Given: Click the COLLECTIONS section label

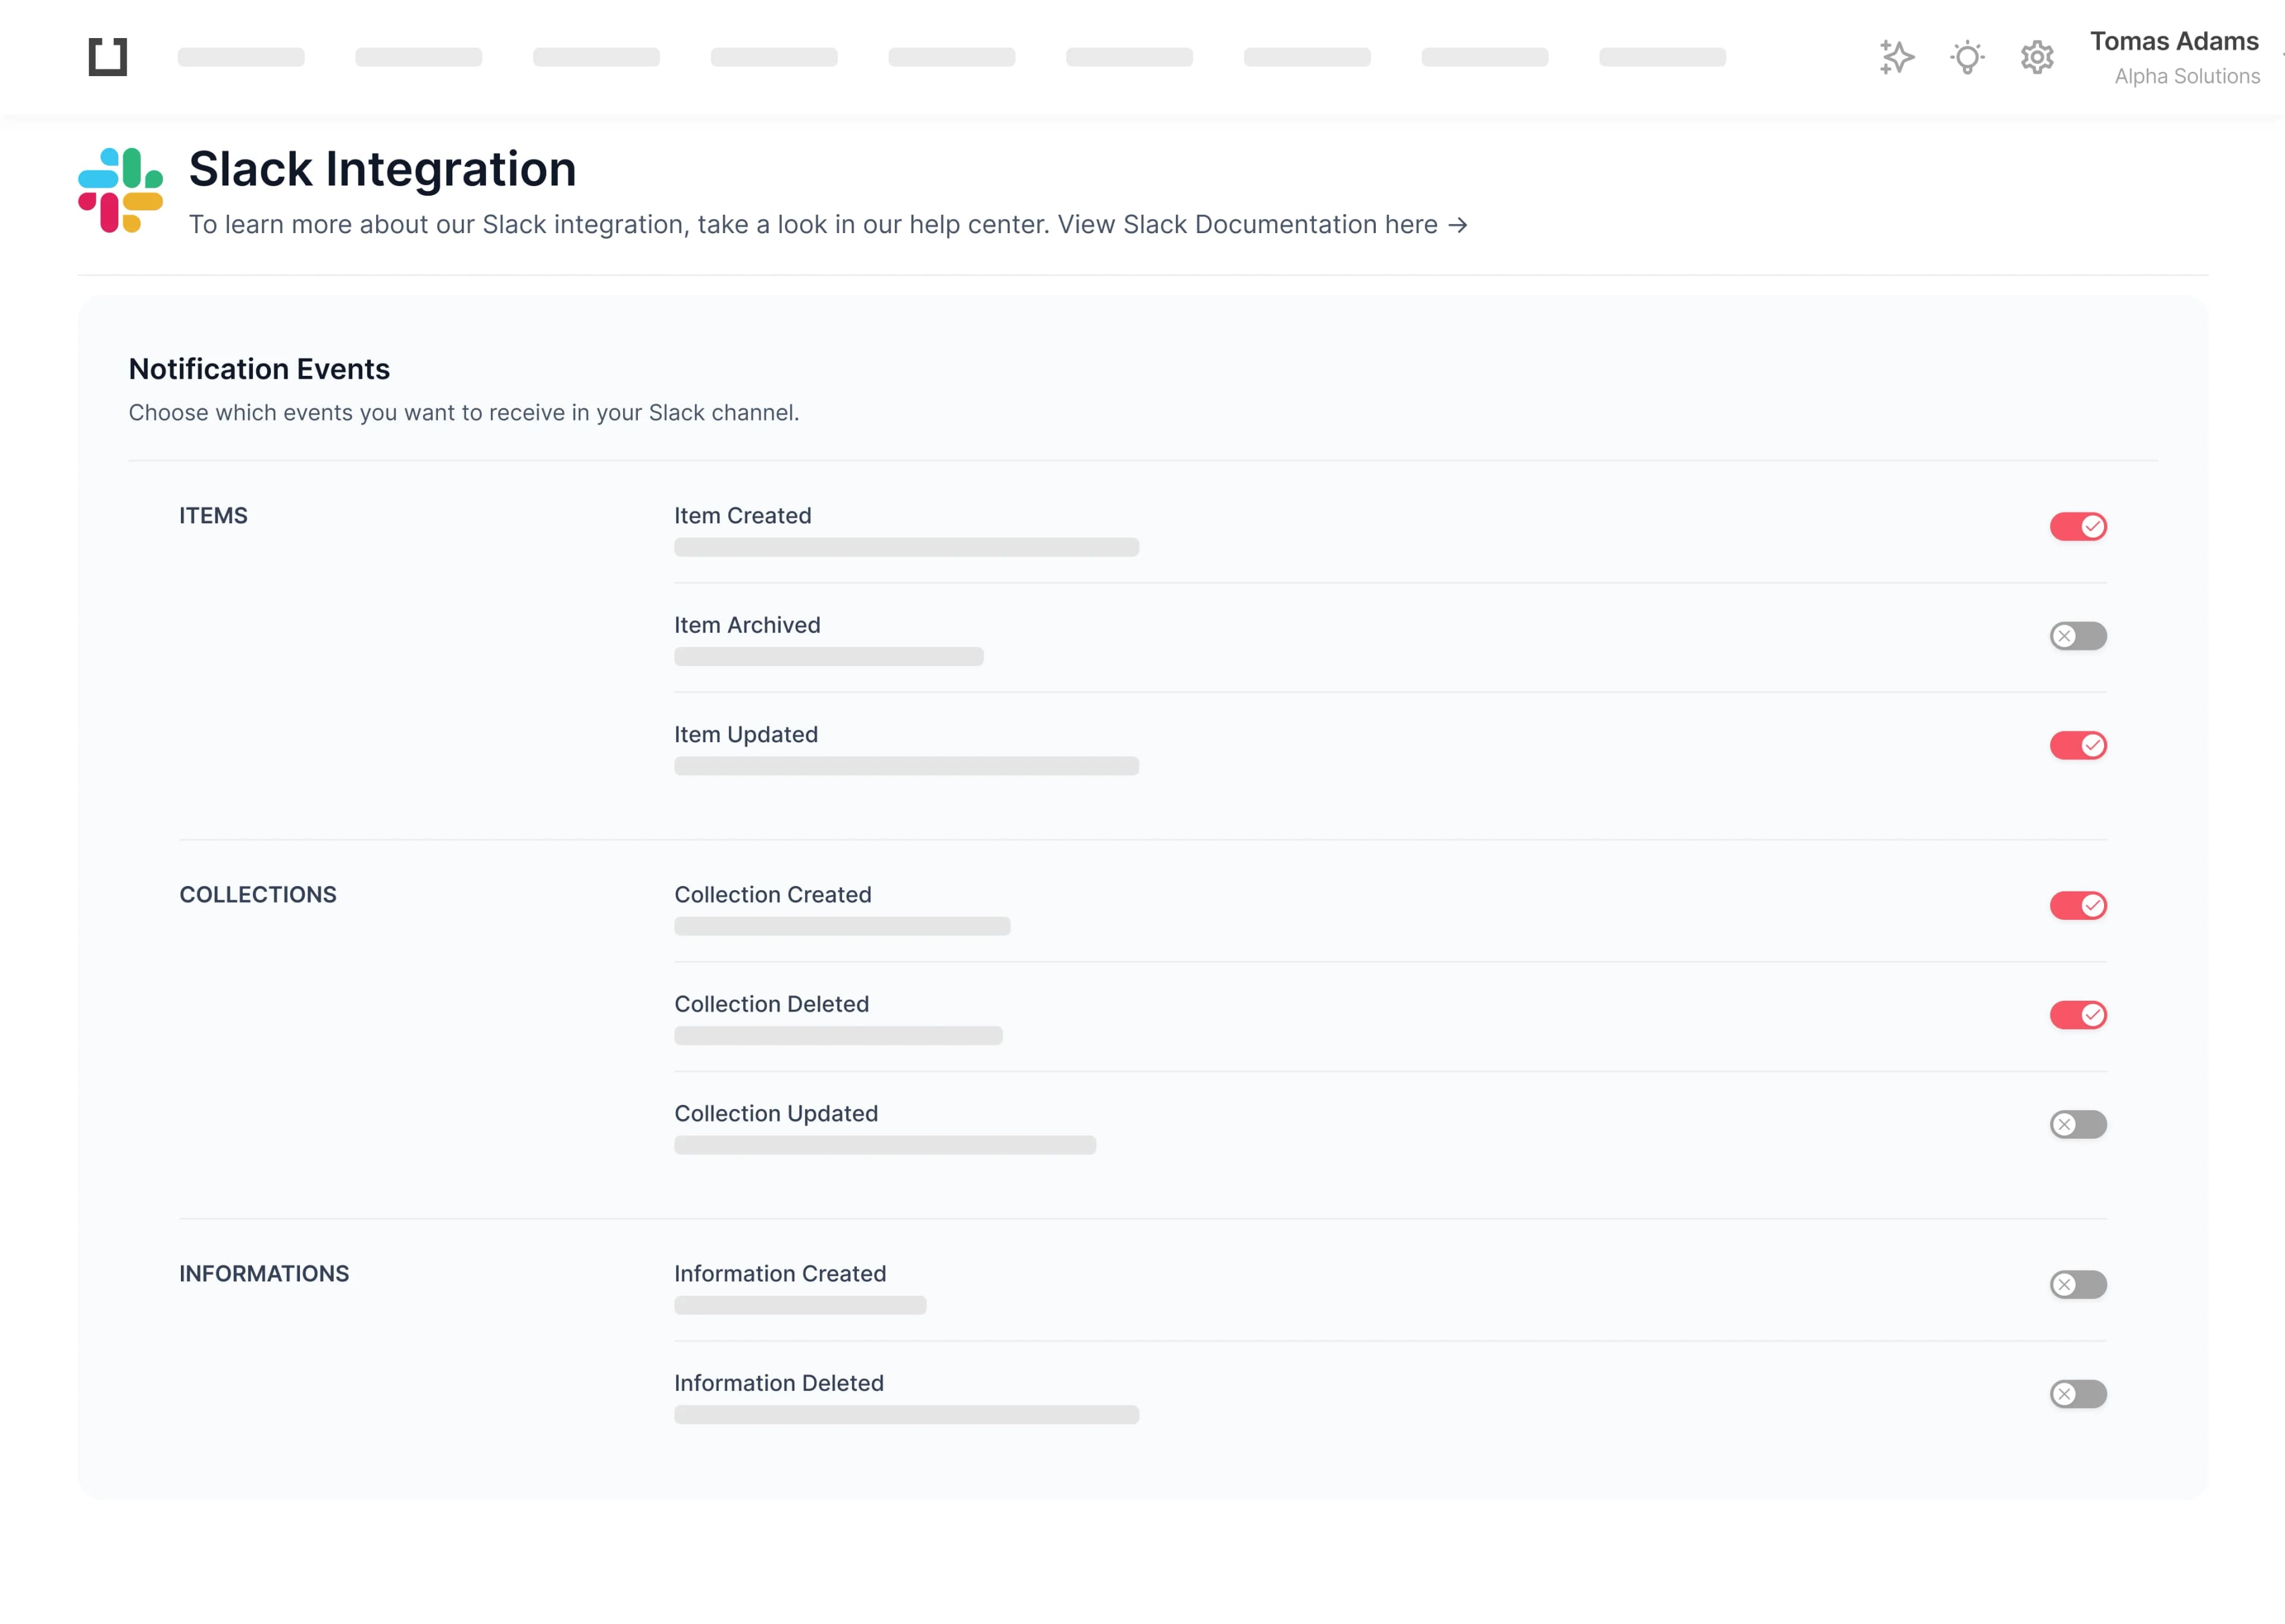Looking at the screenshot, I should pos(258,895).
